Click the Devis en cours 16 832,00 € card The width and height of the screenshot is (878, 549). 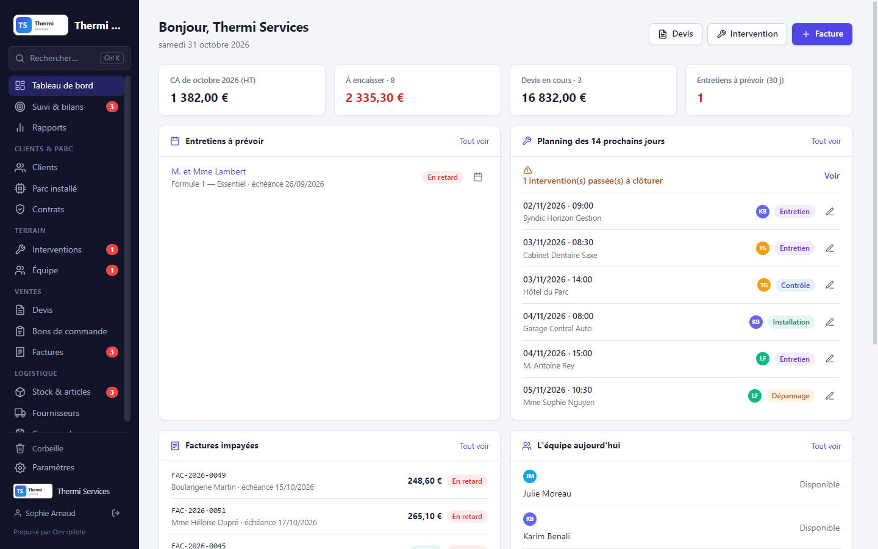pyautogui.click(x=593, y=90)
